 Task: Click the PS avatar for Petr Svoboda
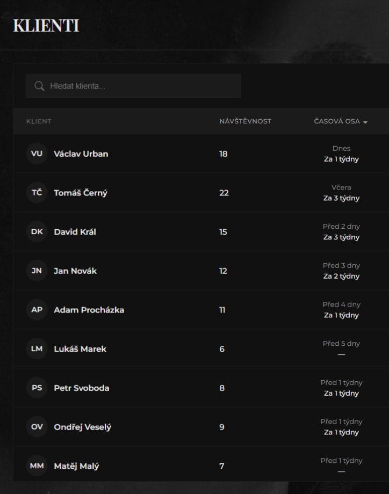coord(37,388)
